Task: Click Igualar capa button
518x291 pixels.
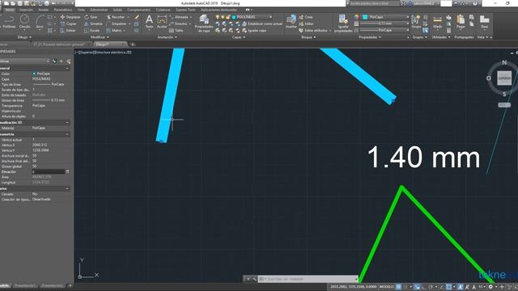Action: [x=254, y=31]
